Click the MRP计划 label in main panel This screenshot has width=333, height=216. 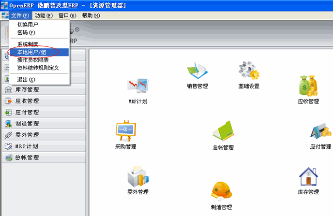point(138,101)
